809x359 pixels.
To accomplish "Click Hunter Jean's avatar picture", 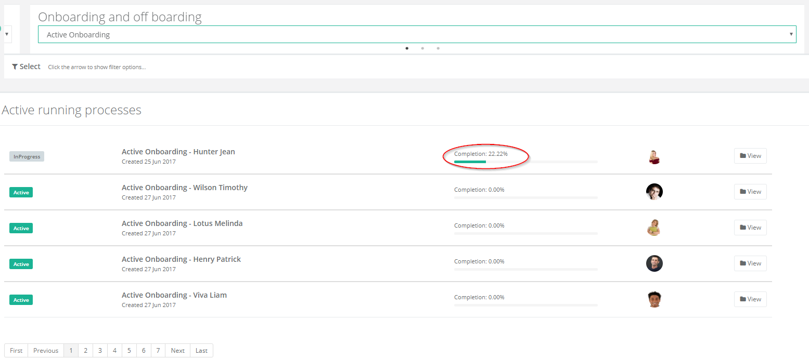I will 654,156.
